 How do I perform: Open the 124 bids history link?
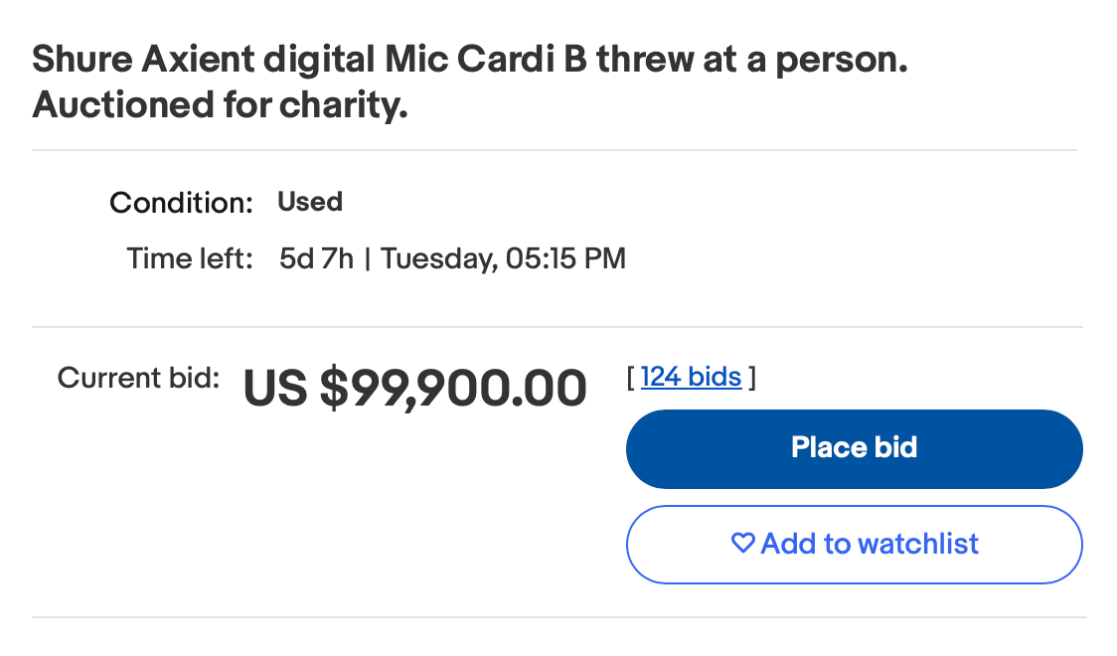pos(691,377)
